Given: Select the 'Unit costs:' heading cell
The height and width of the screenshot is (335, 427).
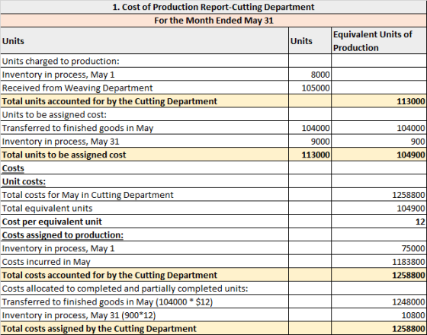Looking at the screenshot, I should [144, 181].
